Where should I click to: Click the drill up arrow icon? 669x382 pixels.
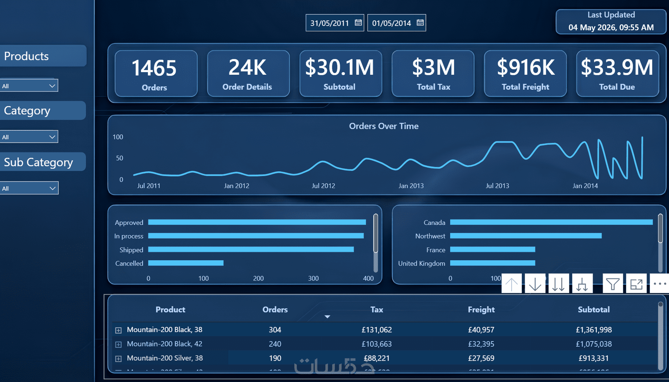tap(512, 284)
